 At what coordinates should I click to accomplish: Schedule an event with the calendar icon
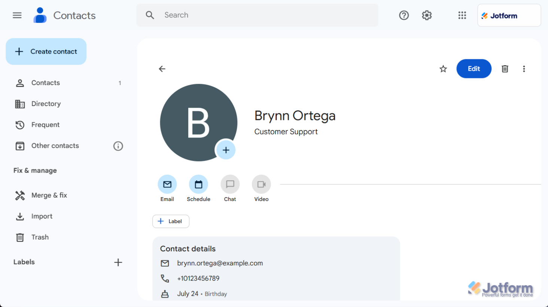pos(198,184)
